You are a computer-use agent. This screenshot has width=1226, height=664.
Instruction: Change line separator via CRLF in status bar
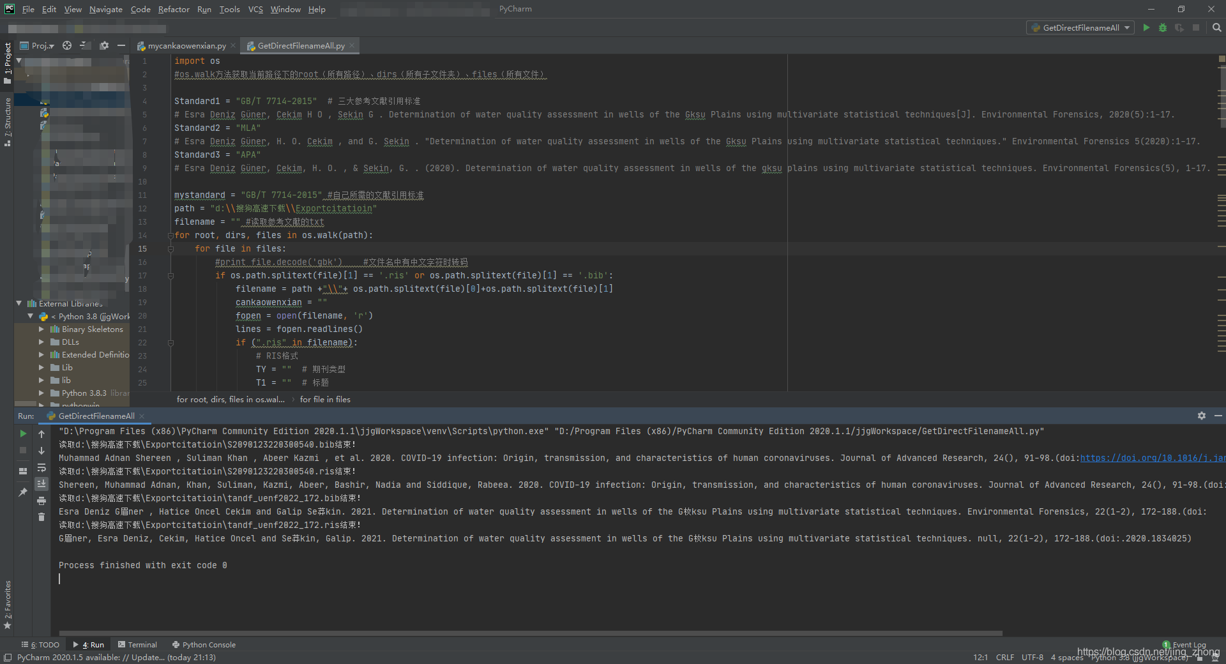[x=1005, y=658]
